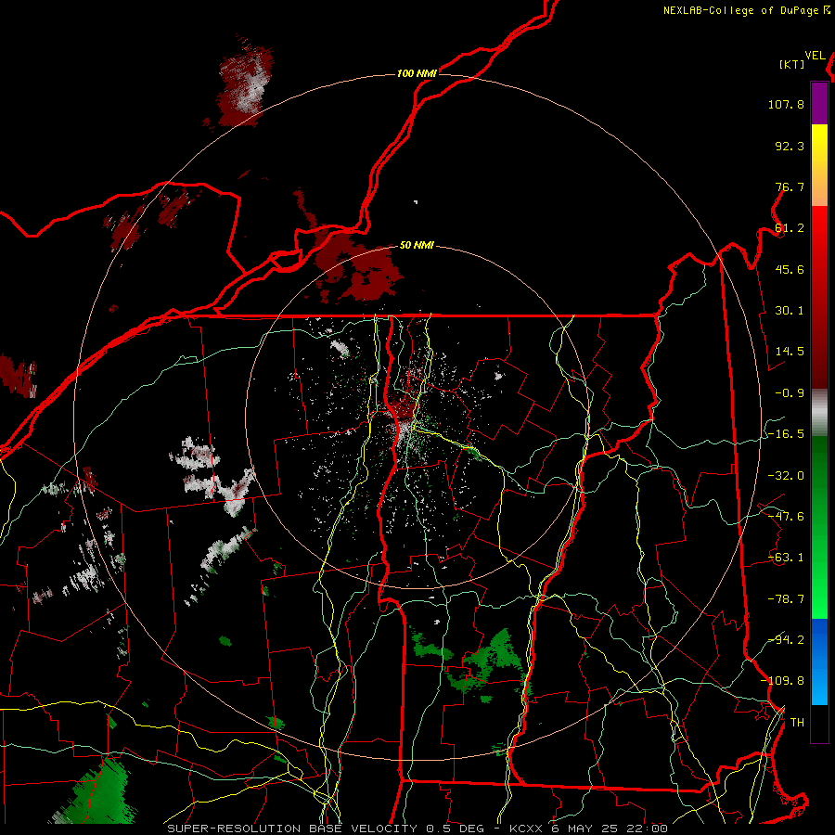Select the VEL legend title
The width and height of the screenshot is (835, 835).
(x=815, y=56)
